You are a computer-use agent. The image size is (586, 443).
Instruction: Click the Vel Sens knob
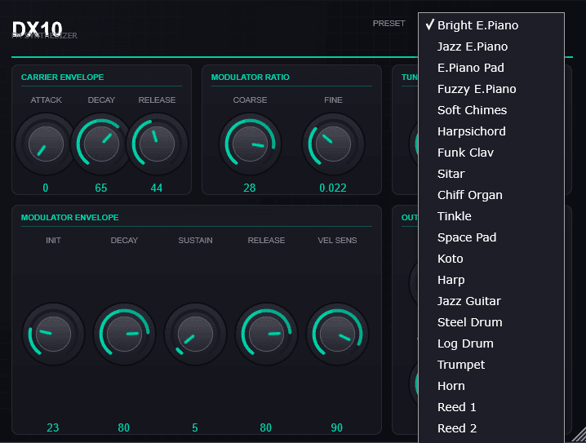pos(337,334)
